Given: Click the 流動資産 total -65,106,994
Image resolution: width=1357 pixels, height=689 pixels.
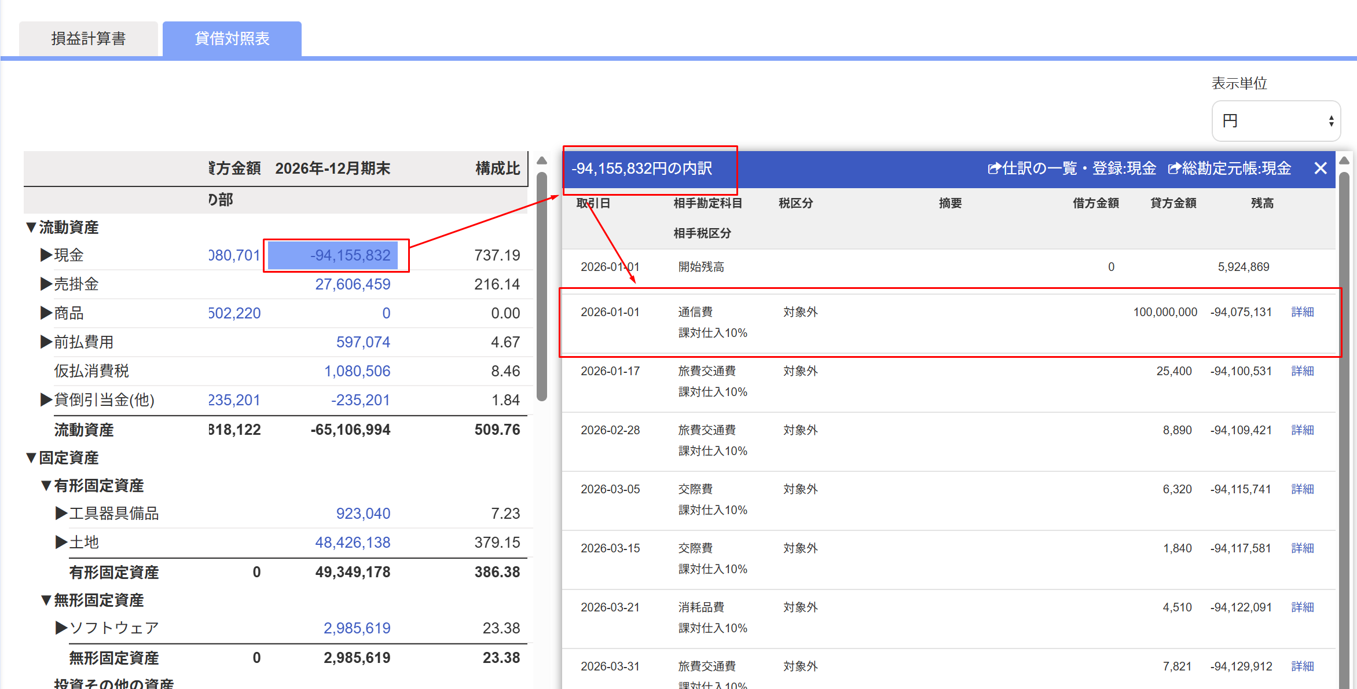Looking at the screenshot, I should (x=350, y=430).
